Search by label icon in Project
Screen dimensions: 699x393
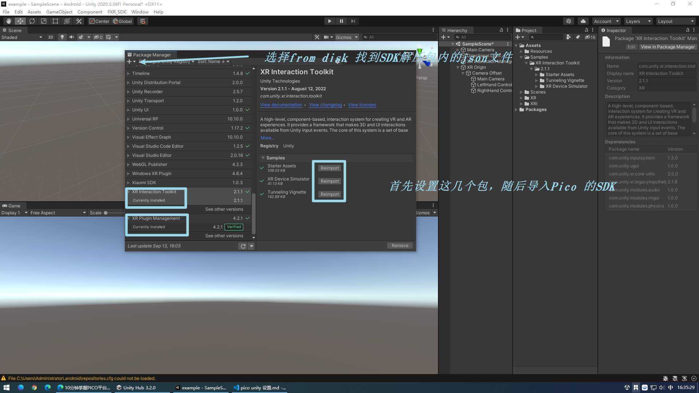tap(577, 37)
